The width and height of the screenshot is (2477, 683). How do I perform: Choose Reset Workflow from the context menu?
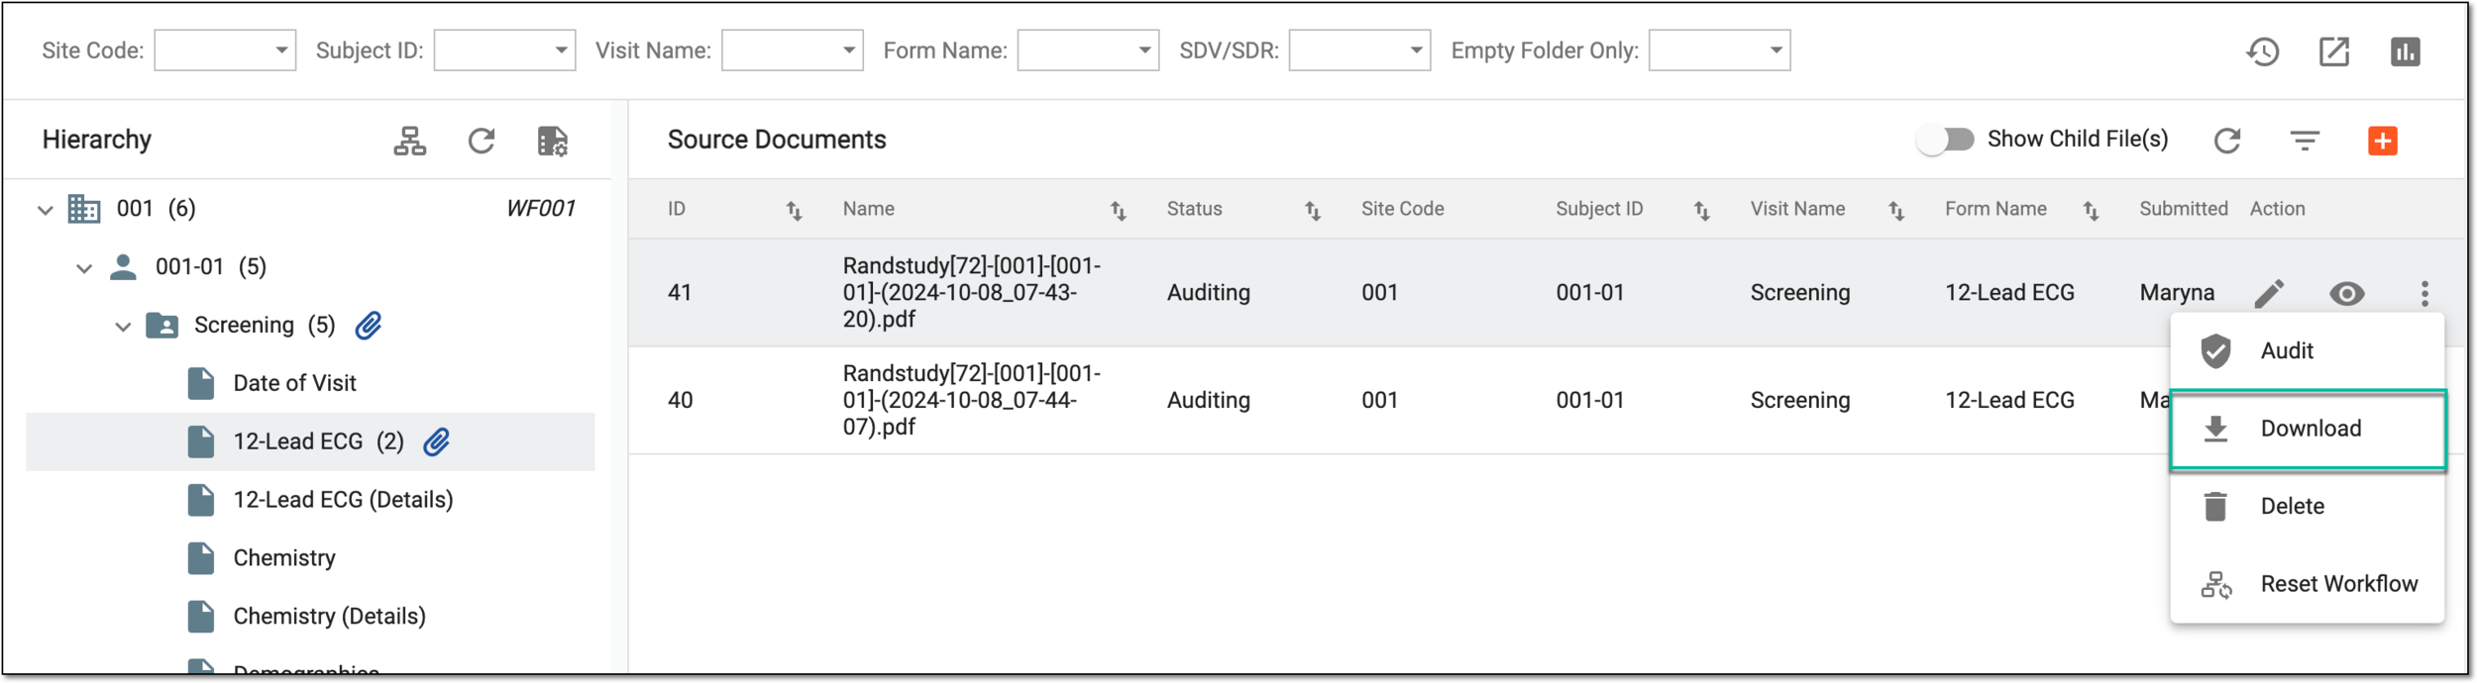[2307, 584]
